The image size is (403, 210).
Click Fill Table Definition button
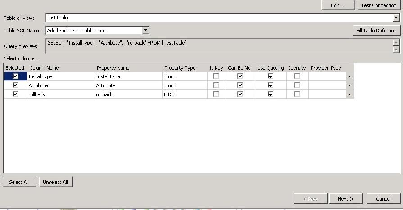pyautogui.click(x=376, y=31)
